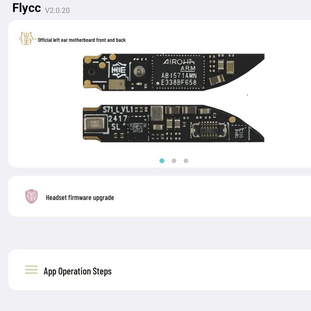Open Headset firmware upgrade
Image resolution: width=311 pixels, height=311 pixels.
click(80, 197)
